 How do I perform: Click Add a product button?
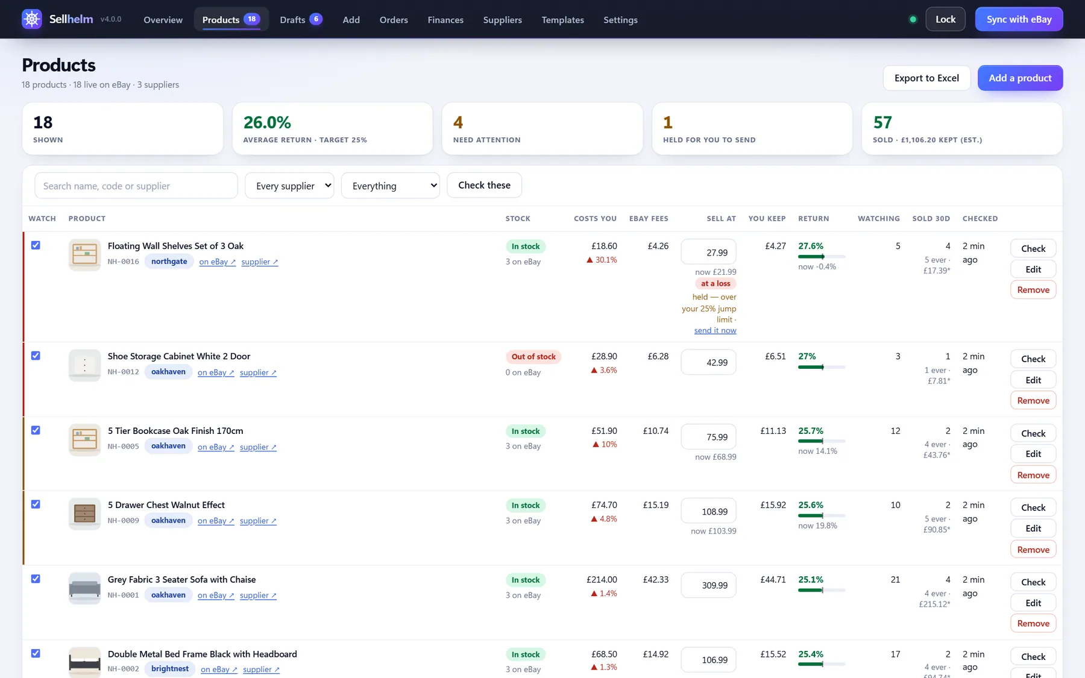coord(1020,78)
